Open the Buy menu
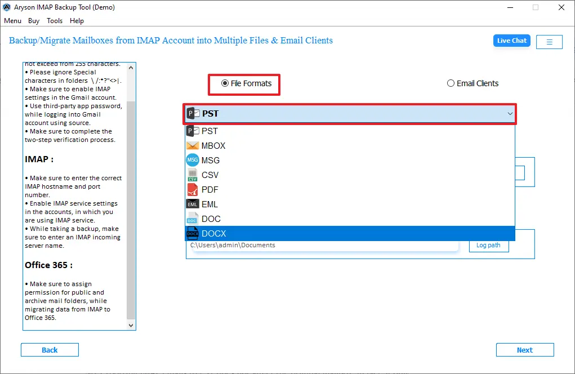This screenshot has width=575, height=374. click(34, 21)
